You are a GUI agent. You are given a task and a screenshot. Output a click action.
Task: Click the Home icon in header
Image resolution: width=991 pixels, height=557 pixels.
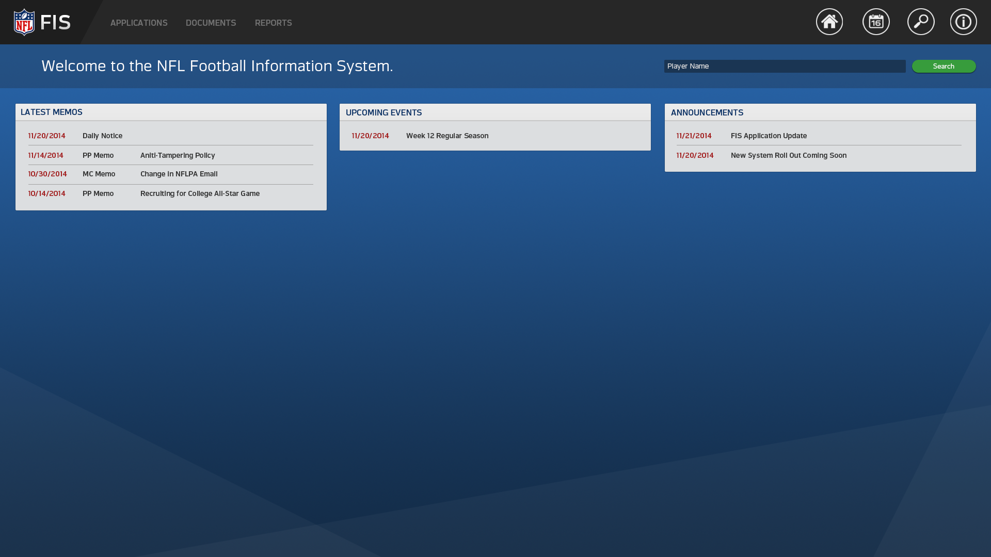click(829, 22)
